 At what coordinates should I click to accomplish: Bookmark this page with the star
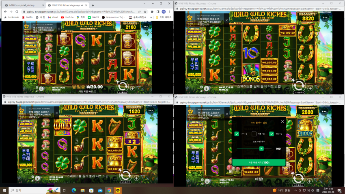pyautogui.click(x=145, y=12)
